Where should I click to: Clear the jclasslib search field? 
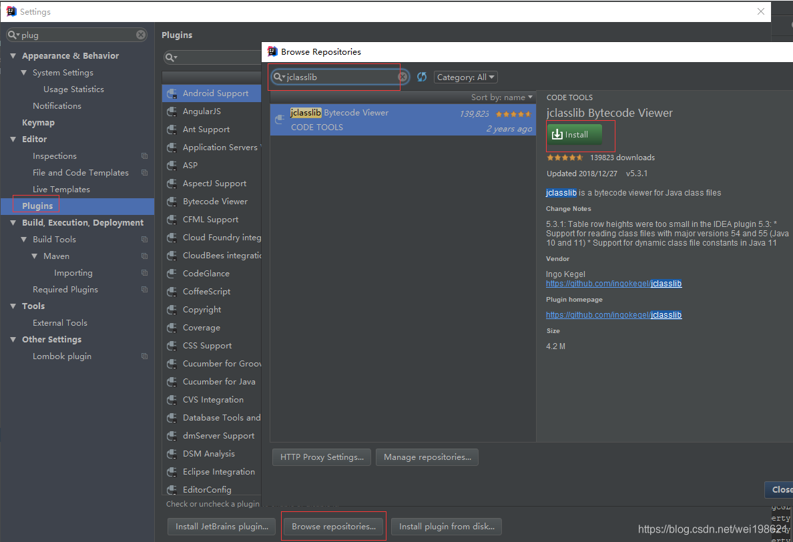click(x=402, y=77)
